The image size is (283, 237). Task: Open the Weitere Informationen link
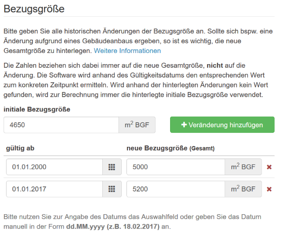tap(127, 51)
